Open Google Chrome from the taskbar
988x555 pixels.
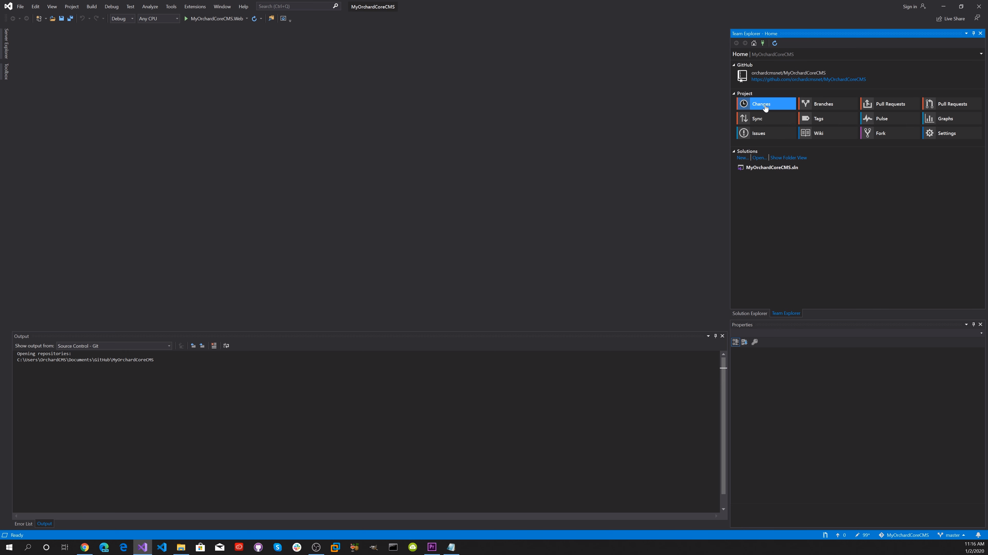[84, 547]
